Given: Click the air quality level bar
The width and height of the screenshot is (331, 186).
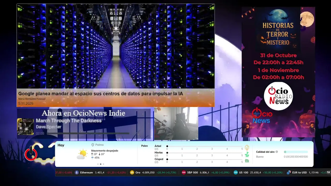Looking at the screenshot, I should pos(296,152).
